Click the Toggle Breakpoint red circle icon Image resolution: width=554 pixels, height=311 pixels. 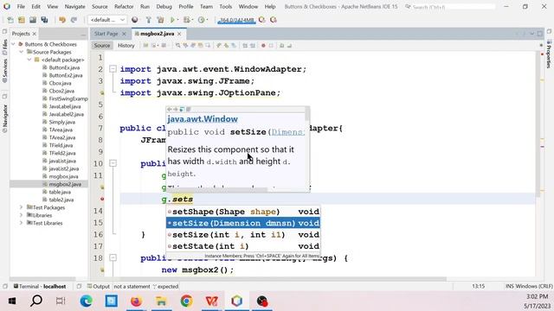[263, 46]
